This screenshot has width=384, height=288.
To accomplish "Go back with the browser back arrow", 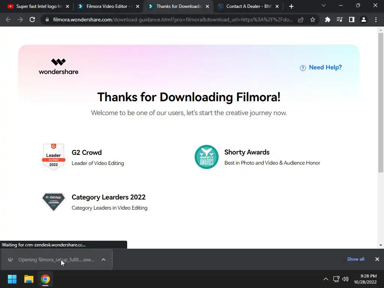I will pyautogui.click(x=8, y=19).
